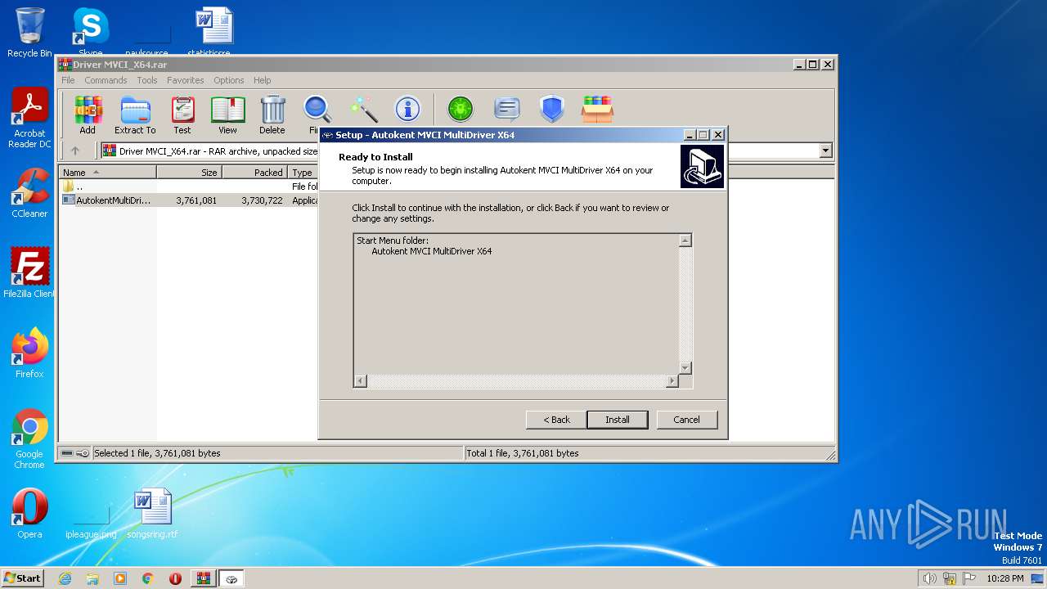1047x589 pixels.
Task: Select the Opera desktop shortcut
Action: [29, 514]
